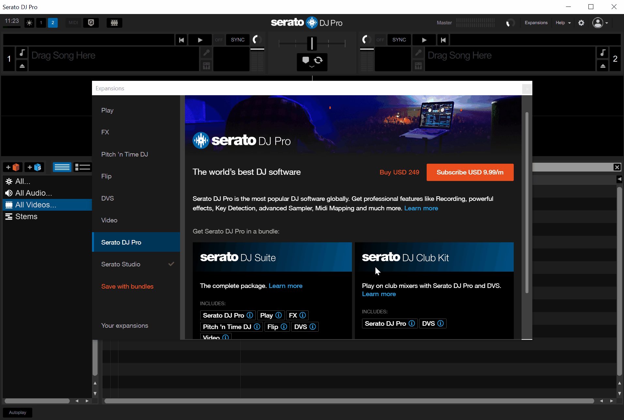Open the Video tab in Expansions
The image size is (624, 420).
(136, 220)
